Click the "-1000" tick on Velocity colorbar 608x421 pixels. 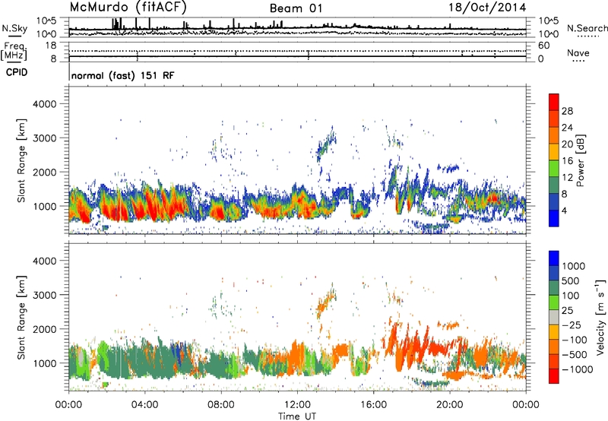578,369
